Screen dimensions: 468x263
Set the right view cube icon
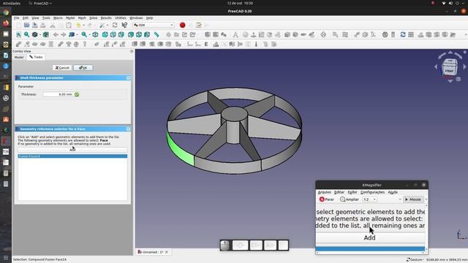coord(121,35)
